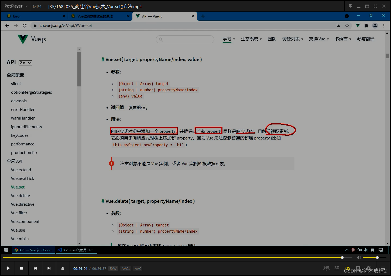Reload the current page
The width and height of the screenshot is (391, 276).
click(x=25, y=26)
